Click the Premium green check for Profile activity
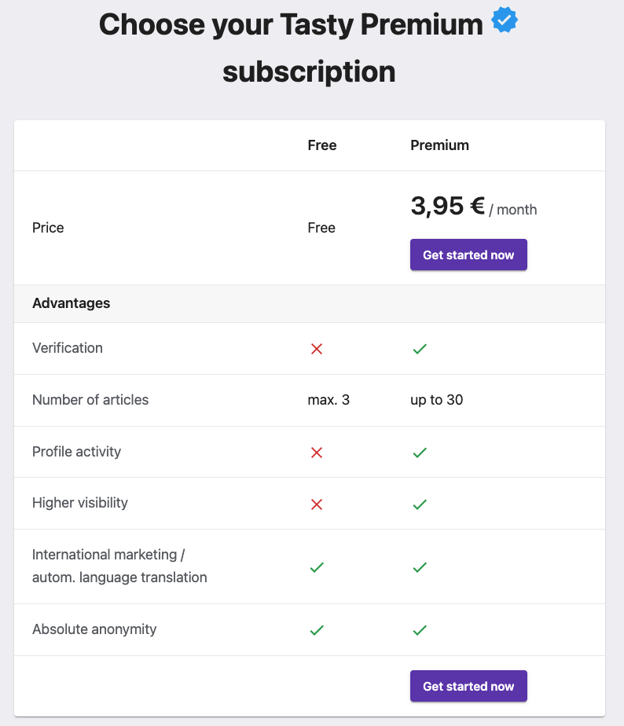The width and height of the screenshot is (624, 726). click(x=420, y=453)
